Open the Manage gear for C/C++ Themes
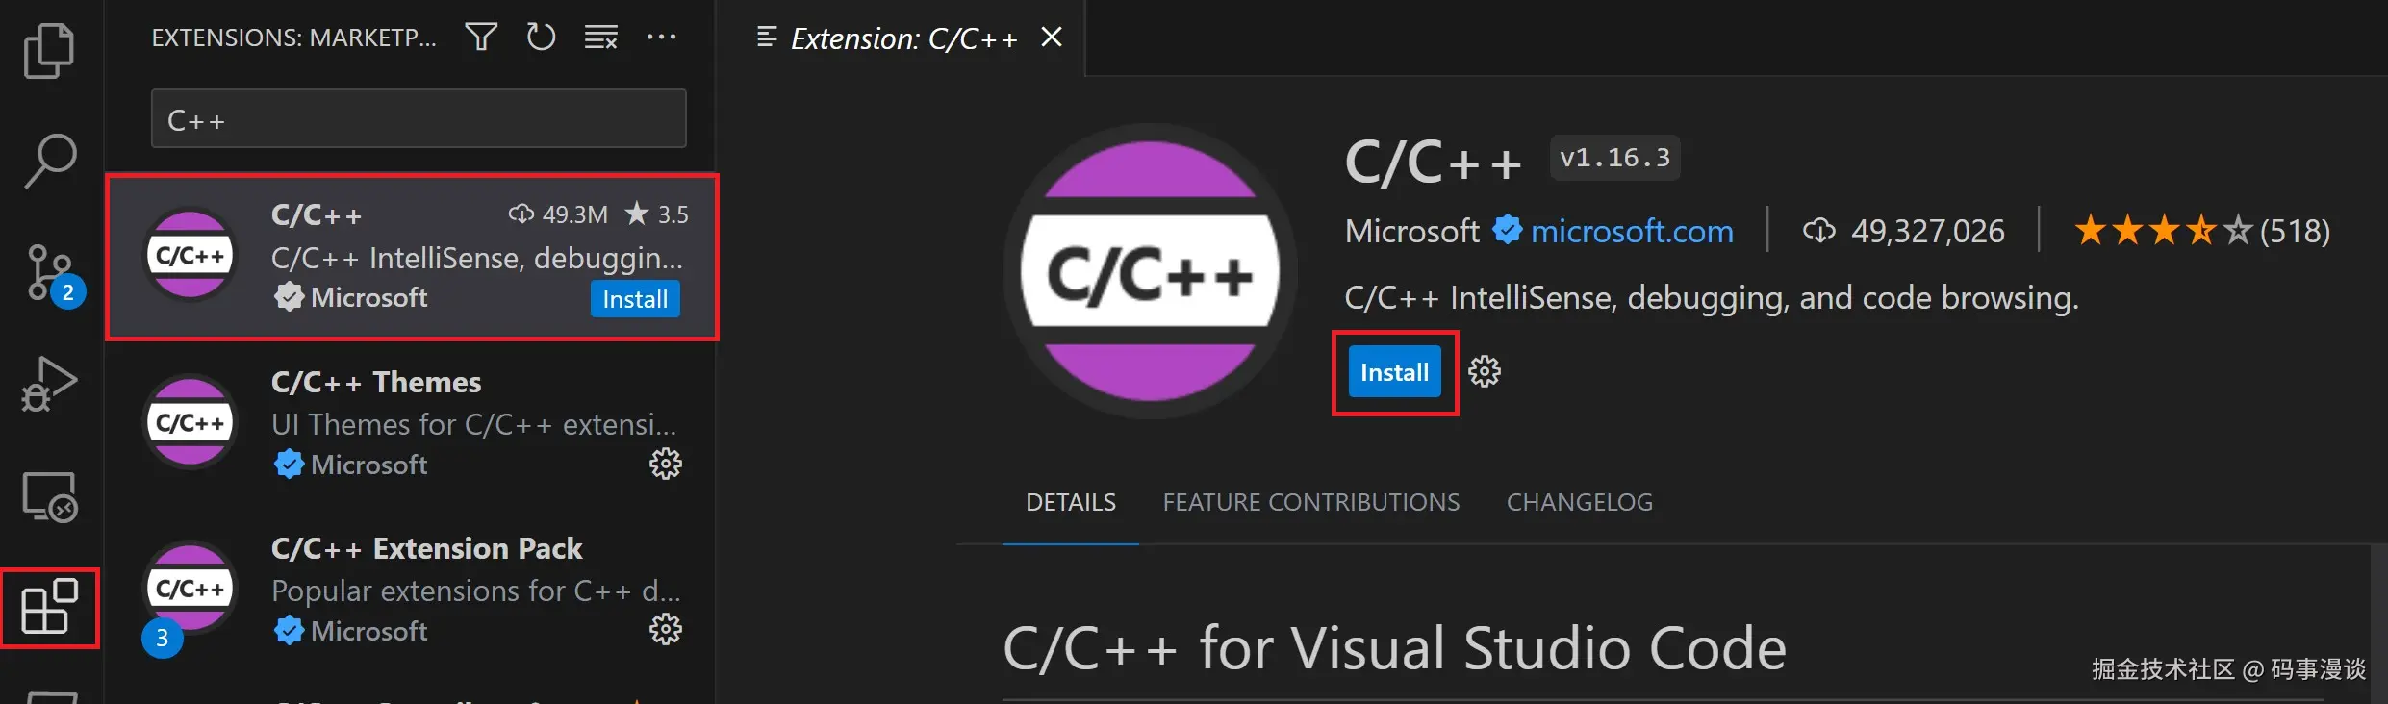The image size is (2388, 704). coord(666,464)
